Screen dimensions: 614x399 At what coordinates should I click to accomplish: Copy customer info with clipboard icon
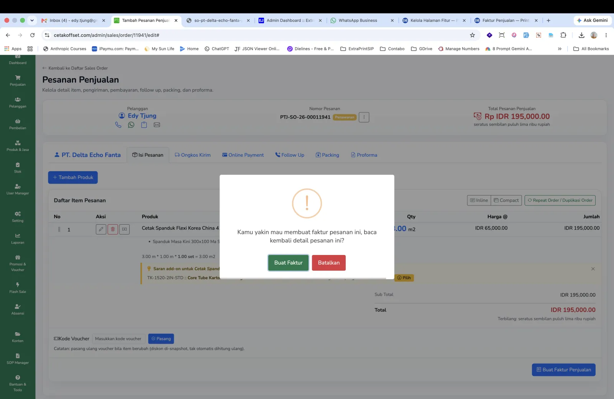pyautogui.click(x=144, y=125)
